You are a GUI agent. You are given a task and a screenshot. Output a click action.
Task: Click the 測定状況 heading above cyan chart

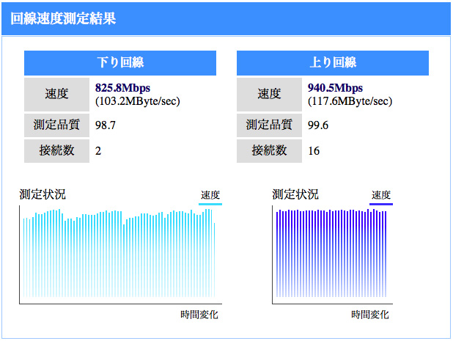[43, 194]
